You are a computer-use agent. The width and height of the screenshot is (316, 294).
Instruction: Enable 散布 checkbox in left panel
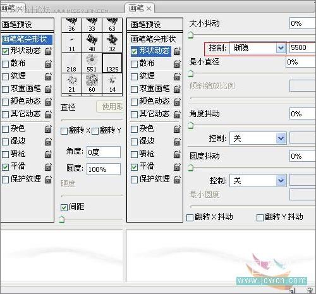pos(5,64)
